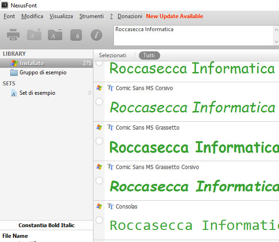Viewport: 279px width, 242px height.
Task: Click the New Update Available link
Action: 174,16
